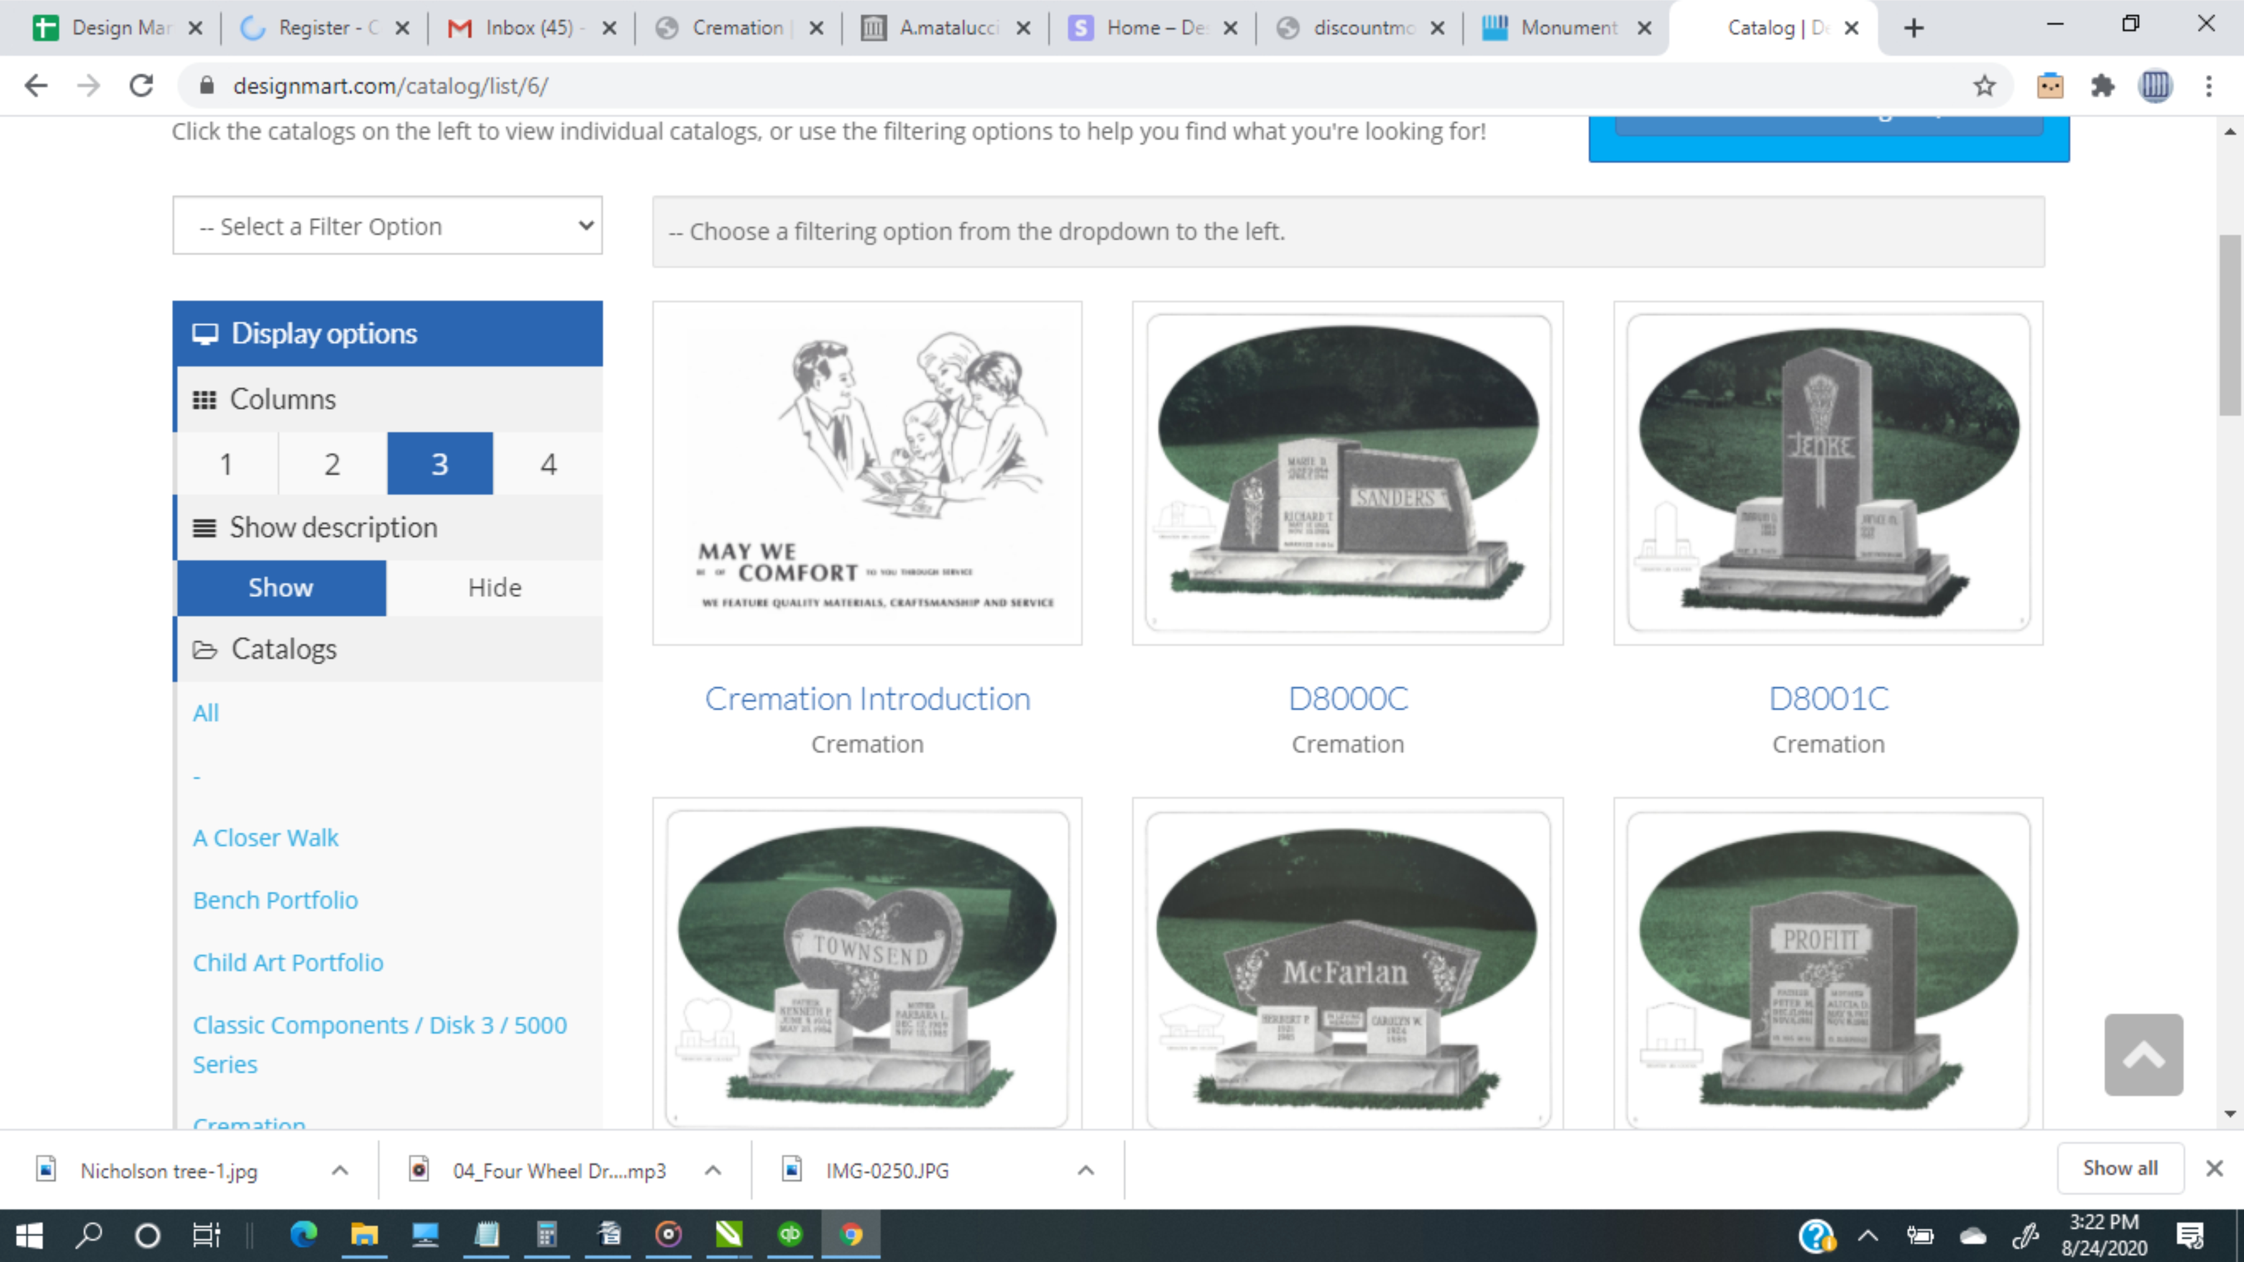2244x1262 pixels.
Task: Open Action Center notifications icon
Action: tap(2189, 1235)
